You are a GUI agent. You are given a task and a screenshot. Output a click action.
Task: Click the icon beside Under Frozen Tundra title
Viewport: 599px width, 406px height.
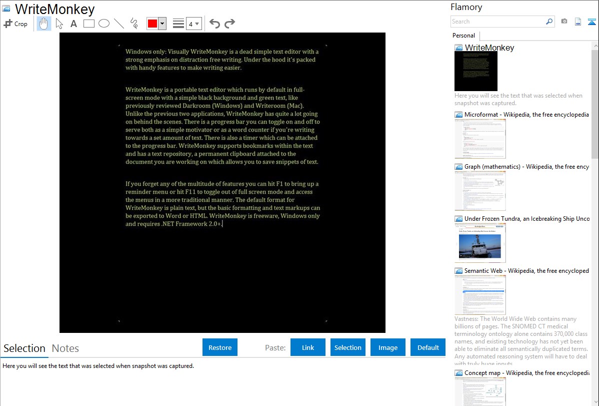458,219
